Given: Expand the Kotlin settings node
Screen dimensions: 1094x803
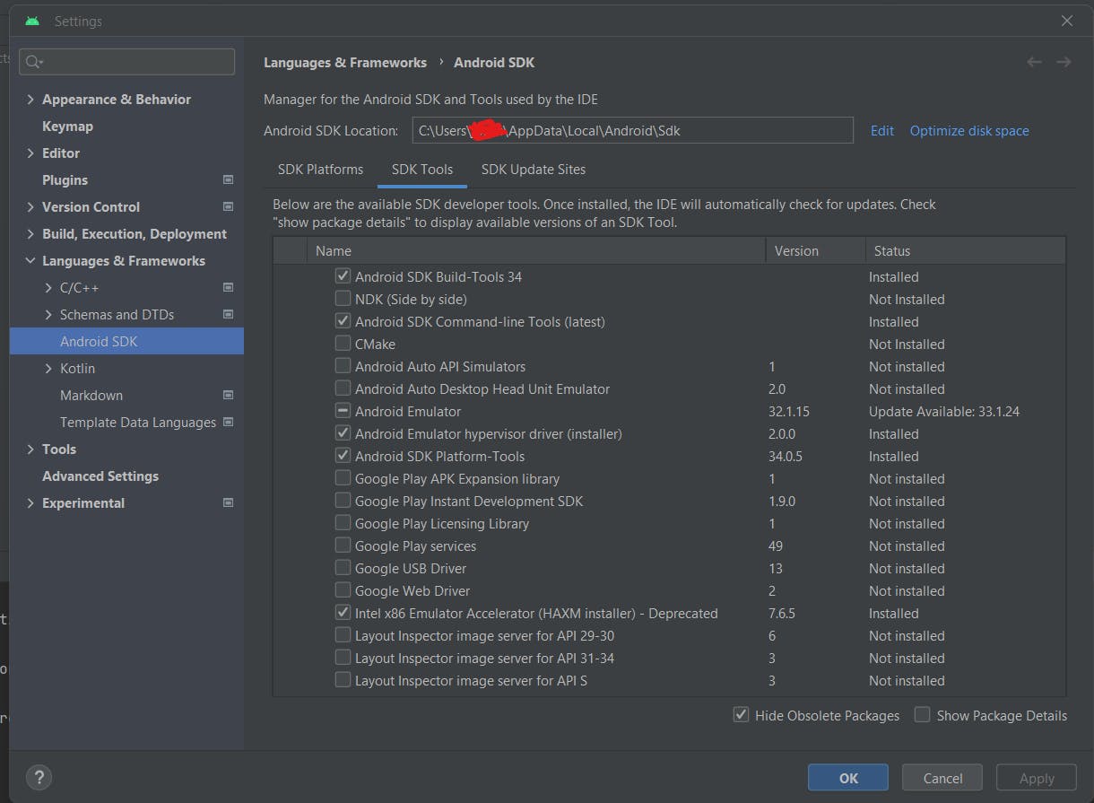Looking at the screenshot, I should pyautogui.click(x=48, y=369).
